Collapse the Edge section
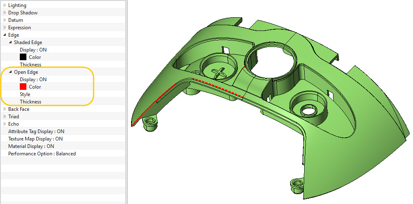 (5, 35)
